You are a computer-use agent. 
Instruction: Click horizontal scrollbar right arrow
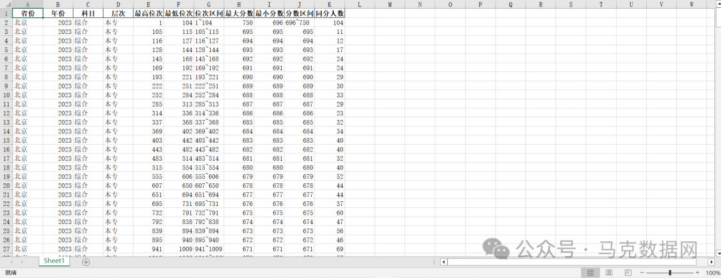712,262
